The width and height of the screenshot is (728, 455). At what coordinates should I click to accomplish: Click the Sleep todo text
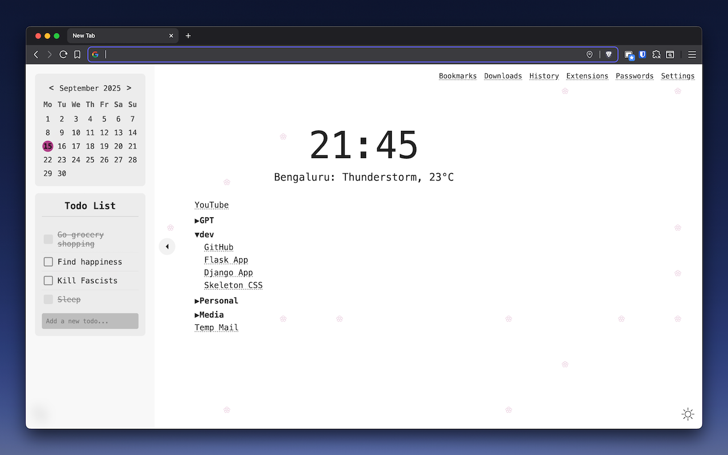(x=69, y=299)
